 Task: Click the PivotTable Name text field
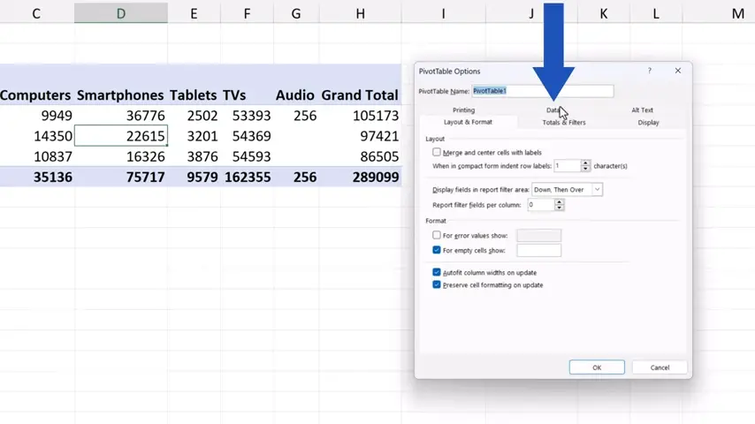pos(542,91)
